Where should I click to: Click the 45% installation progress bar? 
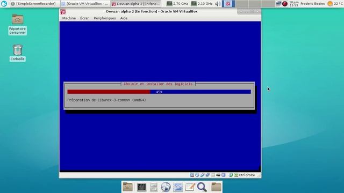159,92
